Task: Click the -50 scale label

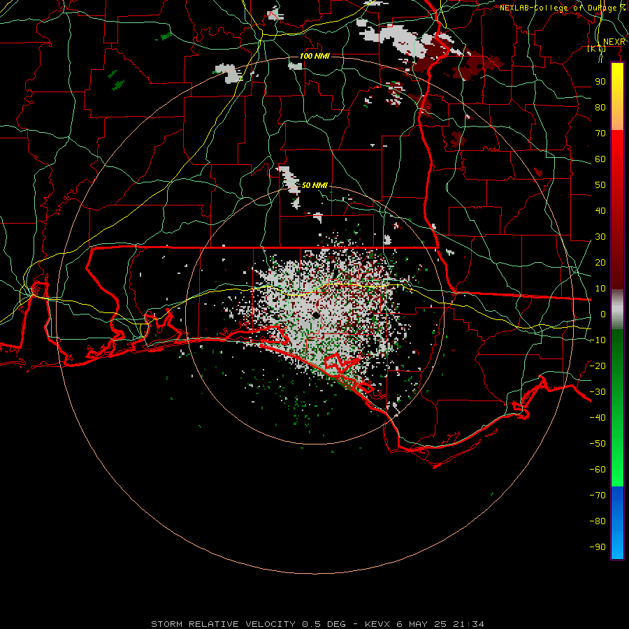Action: coord(598,444)
